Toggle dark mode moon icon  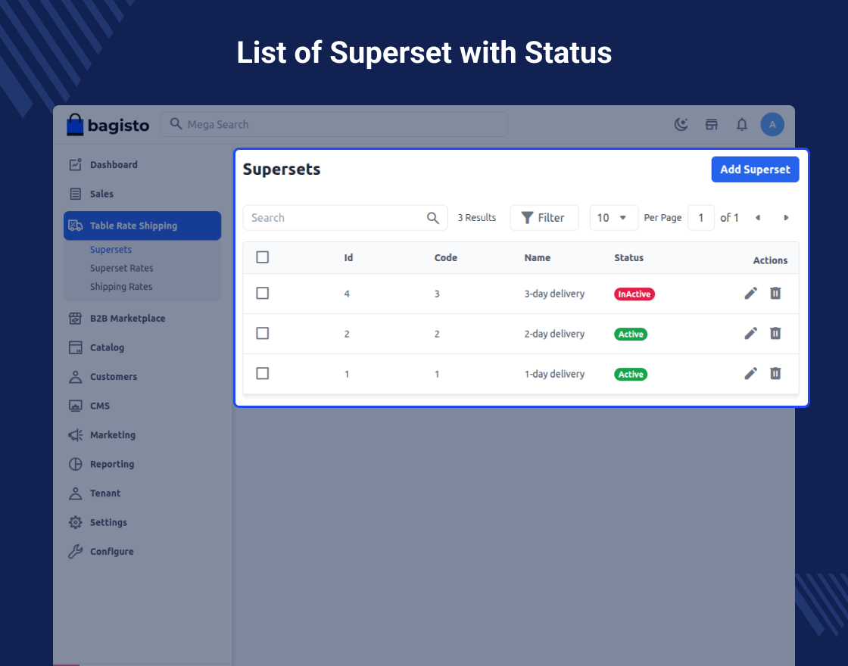point(681,125)
